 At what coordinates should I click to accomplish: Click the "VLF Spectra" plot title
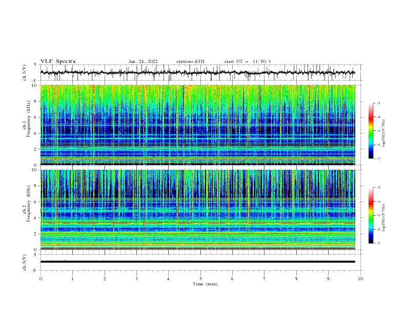tap(58, 61)
